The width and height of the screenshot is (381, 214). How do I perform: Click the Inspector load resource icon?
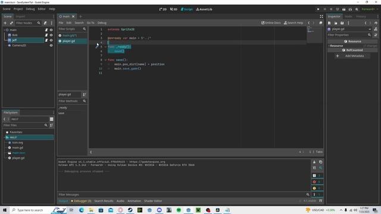[336, 23]
